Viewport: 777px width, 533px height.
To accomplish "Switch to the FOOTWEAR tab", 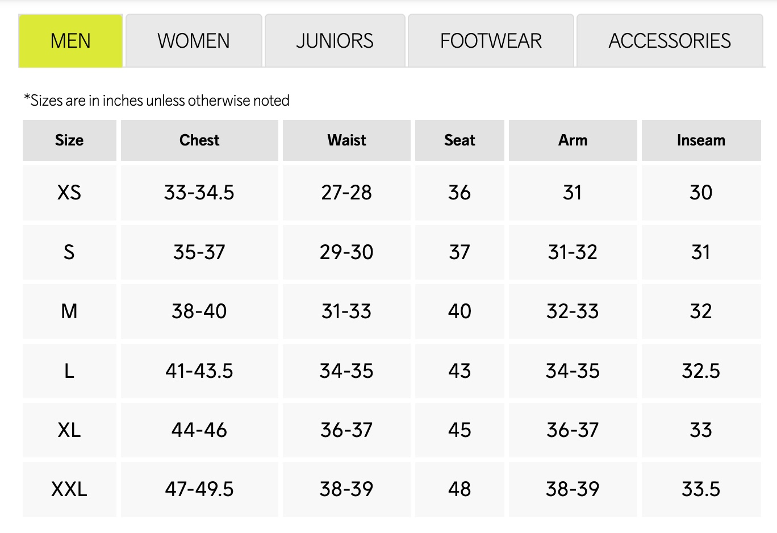I will tap(491, 41).
